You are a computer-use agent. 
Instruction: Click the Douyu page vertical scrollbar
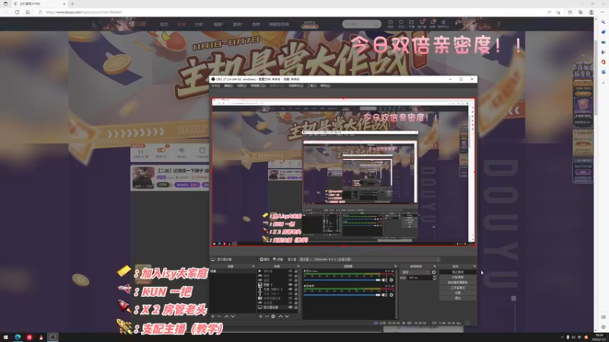pyautogui.click(x=596, y=78)
